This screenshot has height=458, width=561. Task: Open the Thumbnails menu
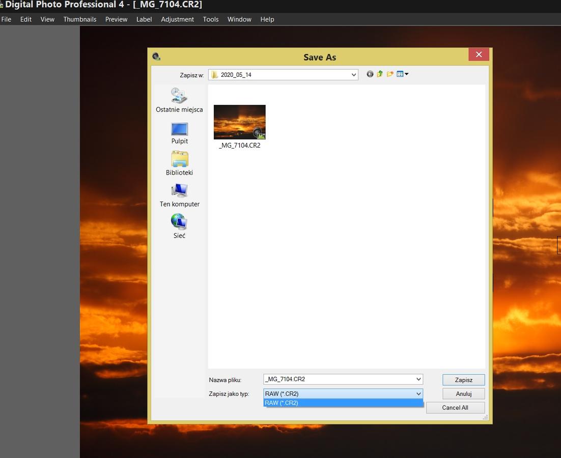pyautogui.click(x=80, y=19)
